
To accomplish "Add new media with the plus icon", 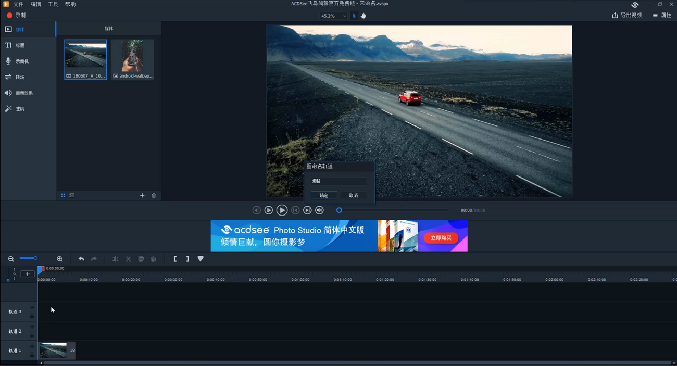I will 142,196.
